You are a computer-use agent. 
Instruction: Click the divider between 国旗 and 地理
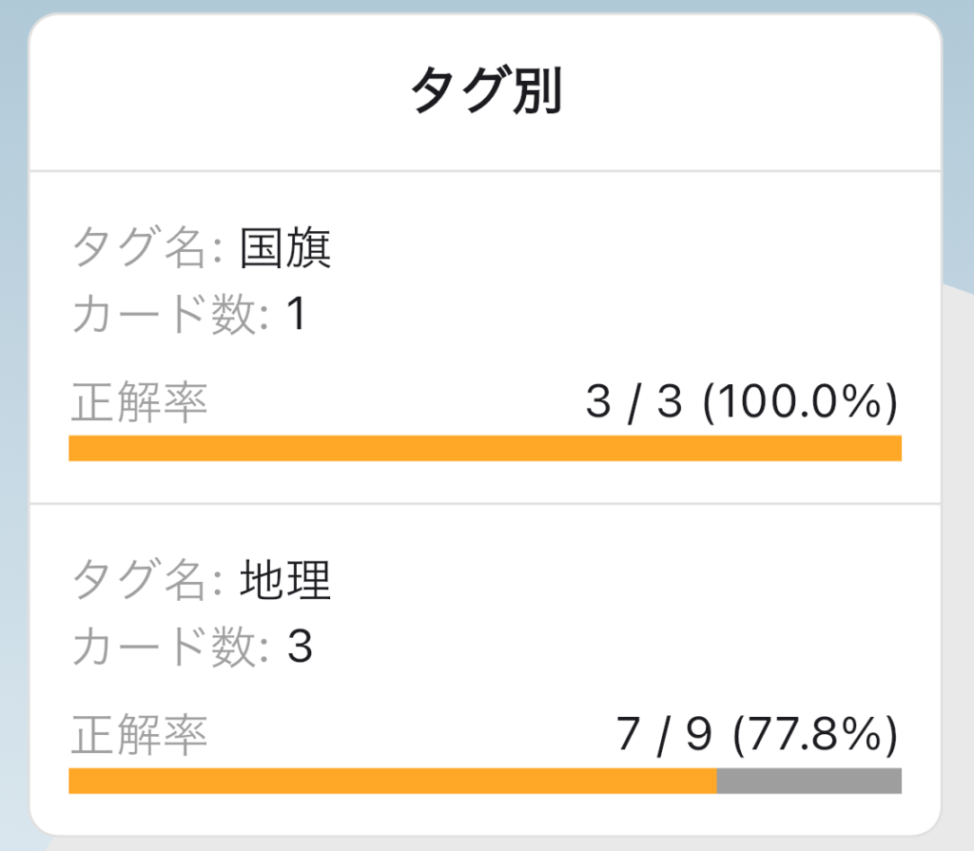[485, 504]
